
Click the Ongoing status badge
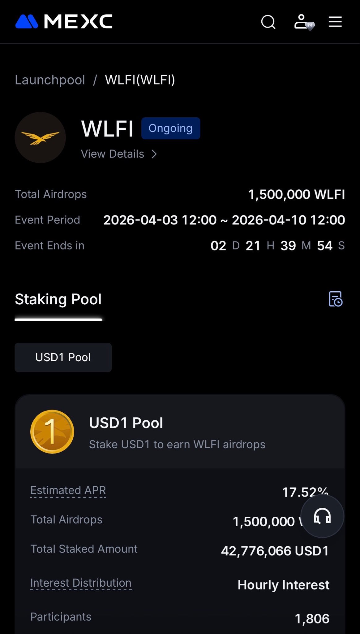pos(170,128)
